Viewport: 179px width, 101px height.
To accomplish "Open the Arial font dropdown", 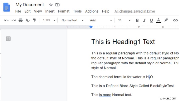I will coord(101,20).
